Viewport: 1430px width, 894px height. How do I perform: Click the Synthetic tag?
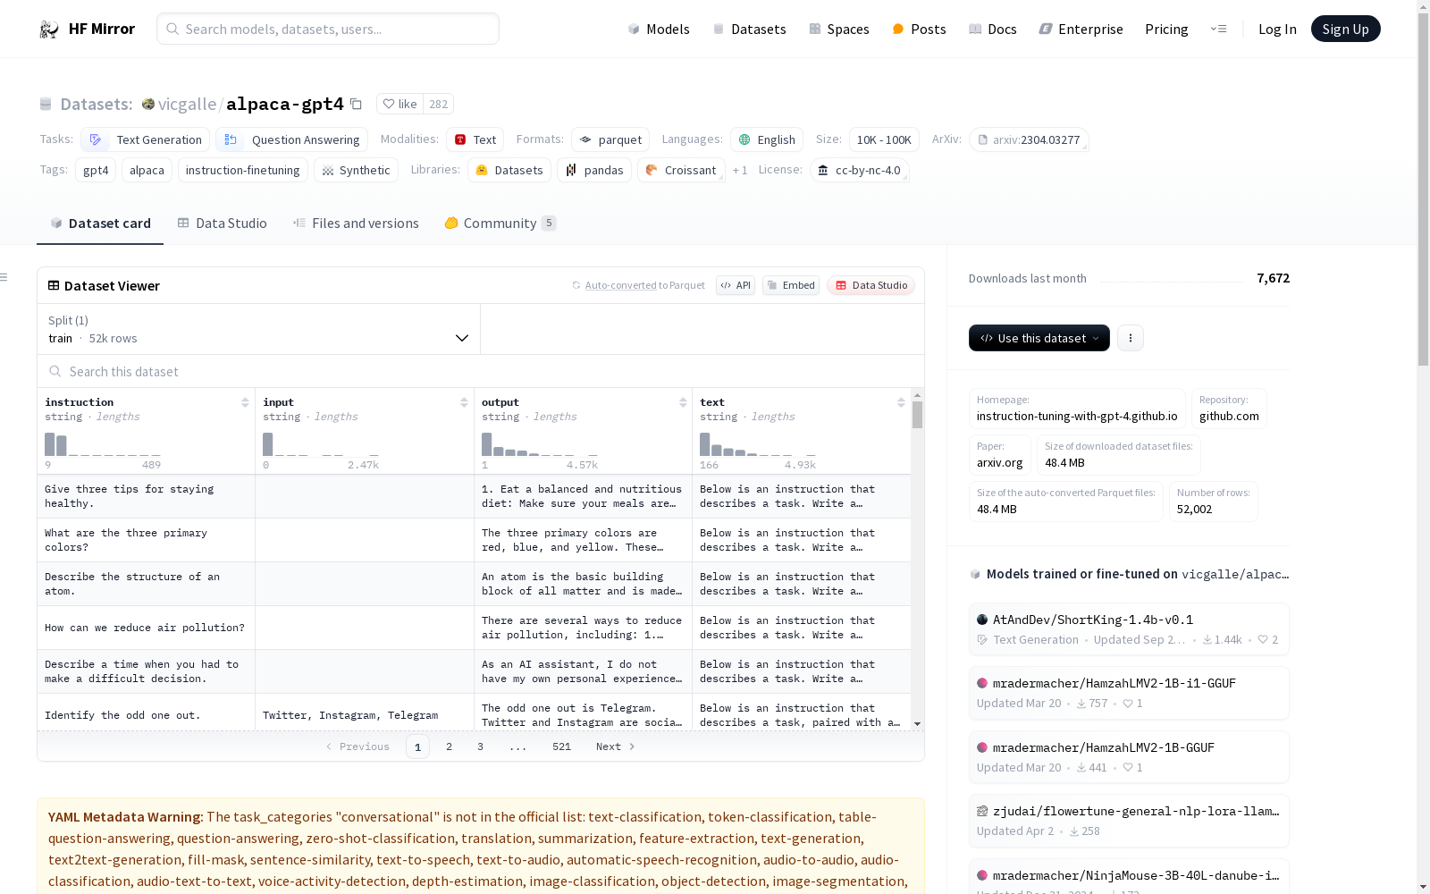tap(356, 170)
